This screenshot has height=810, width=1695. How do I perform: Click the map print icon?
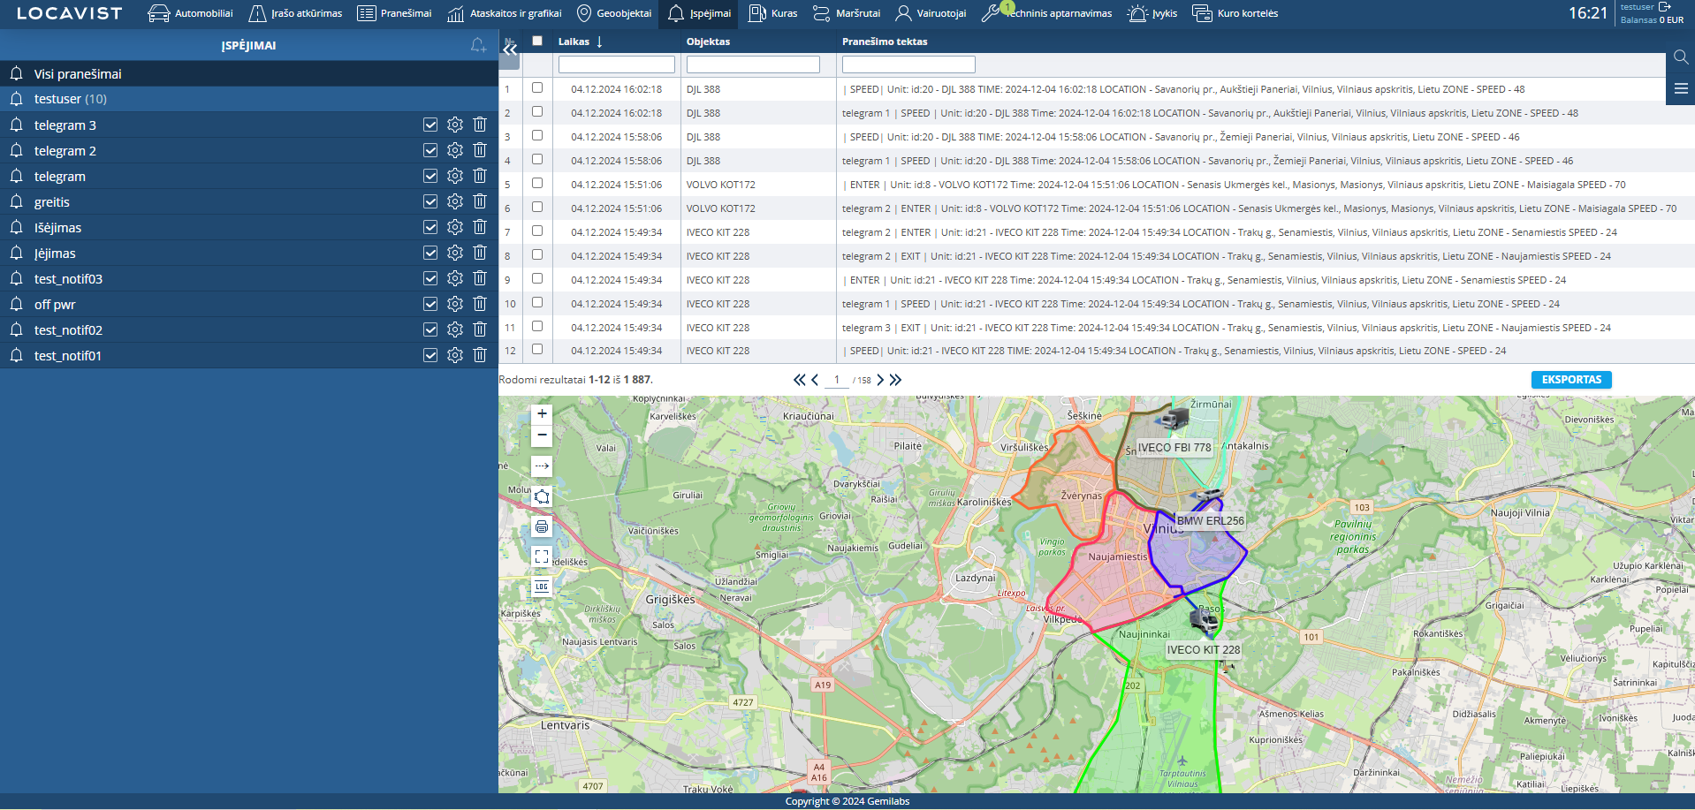pyautogui.click(x=542, y=527)
